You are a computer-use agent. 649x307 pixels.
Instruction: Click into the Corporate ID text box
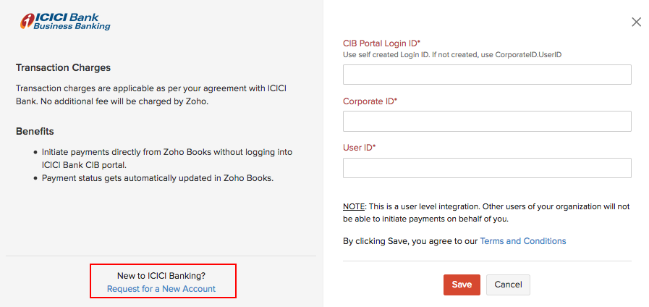487,121
